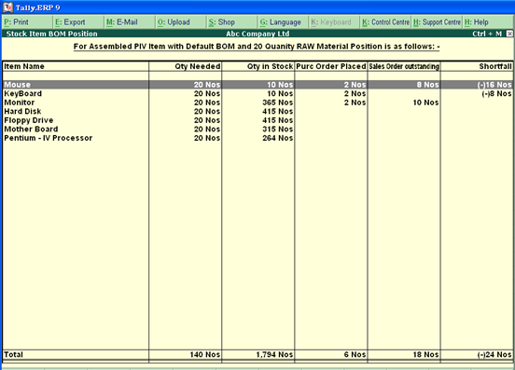Click total shortfall (-)24 Nos
Image resolution: width=515 pixels, height=370 pixels.
click(x=494, y=354)
